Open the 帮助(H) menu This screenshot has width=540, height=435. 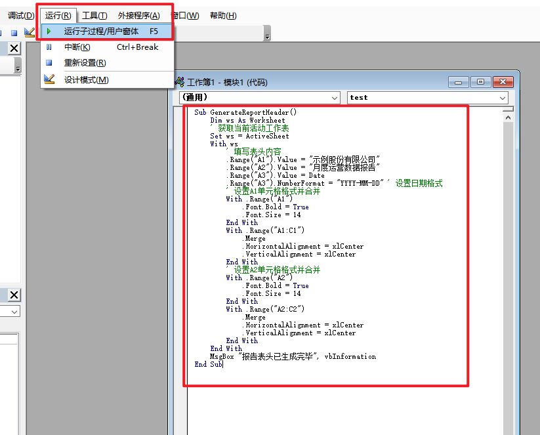(222, 15)
